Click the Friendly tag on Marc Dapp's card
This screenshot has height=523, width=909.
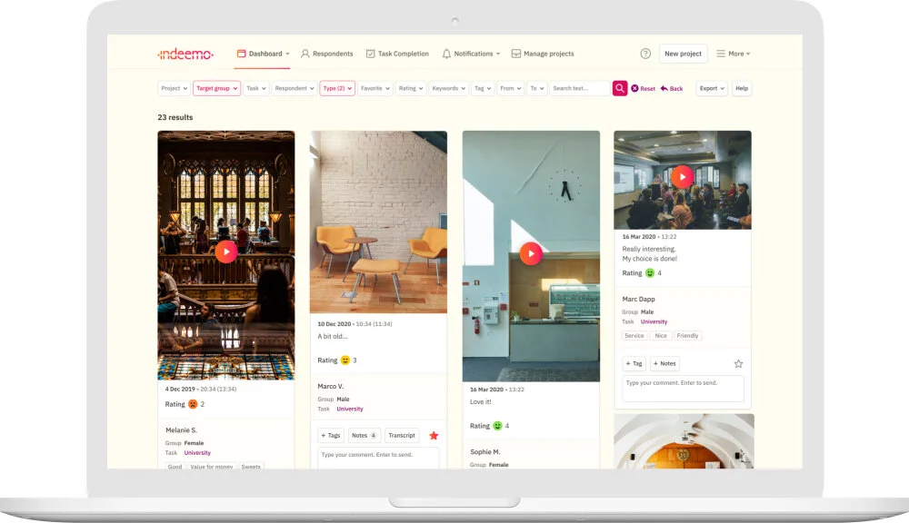click(x=687, y=336)
